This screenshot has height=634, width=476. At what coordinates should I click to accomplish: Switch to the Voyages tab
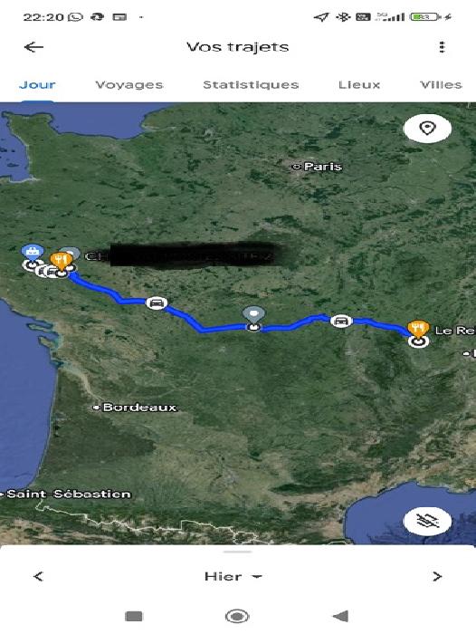coord(129,84)
